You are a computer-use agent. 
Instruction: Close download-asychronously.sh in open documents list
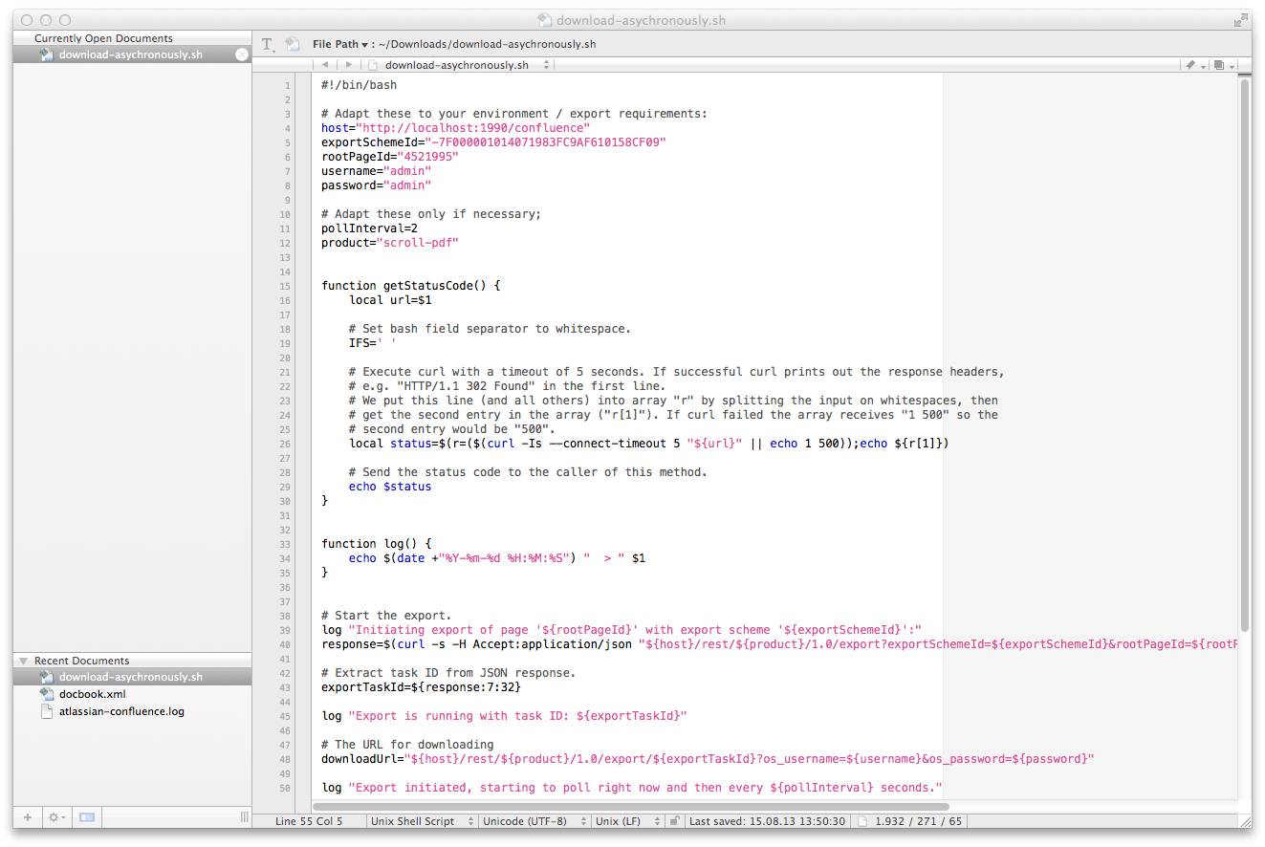pyautogui.click(x=241, y=55)
